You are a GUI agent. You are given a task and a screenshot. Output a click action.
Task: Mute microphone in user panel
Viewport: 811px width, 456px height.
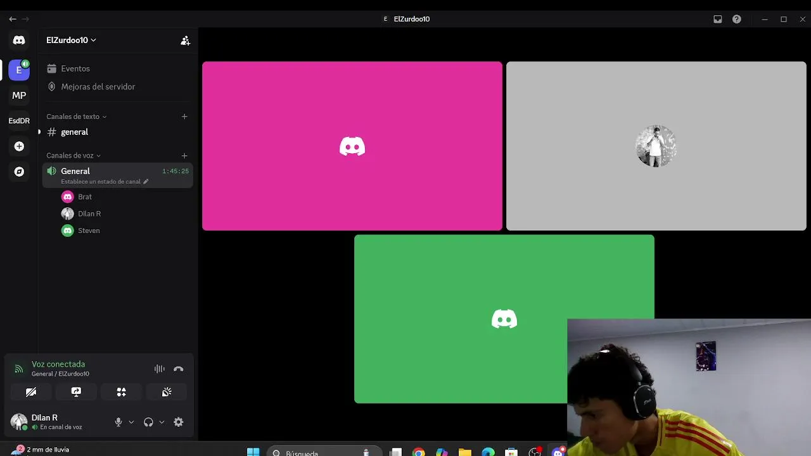118,422
